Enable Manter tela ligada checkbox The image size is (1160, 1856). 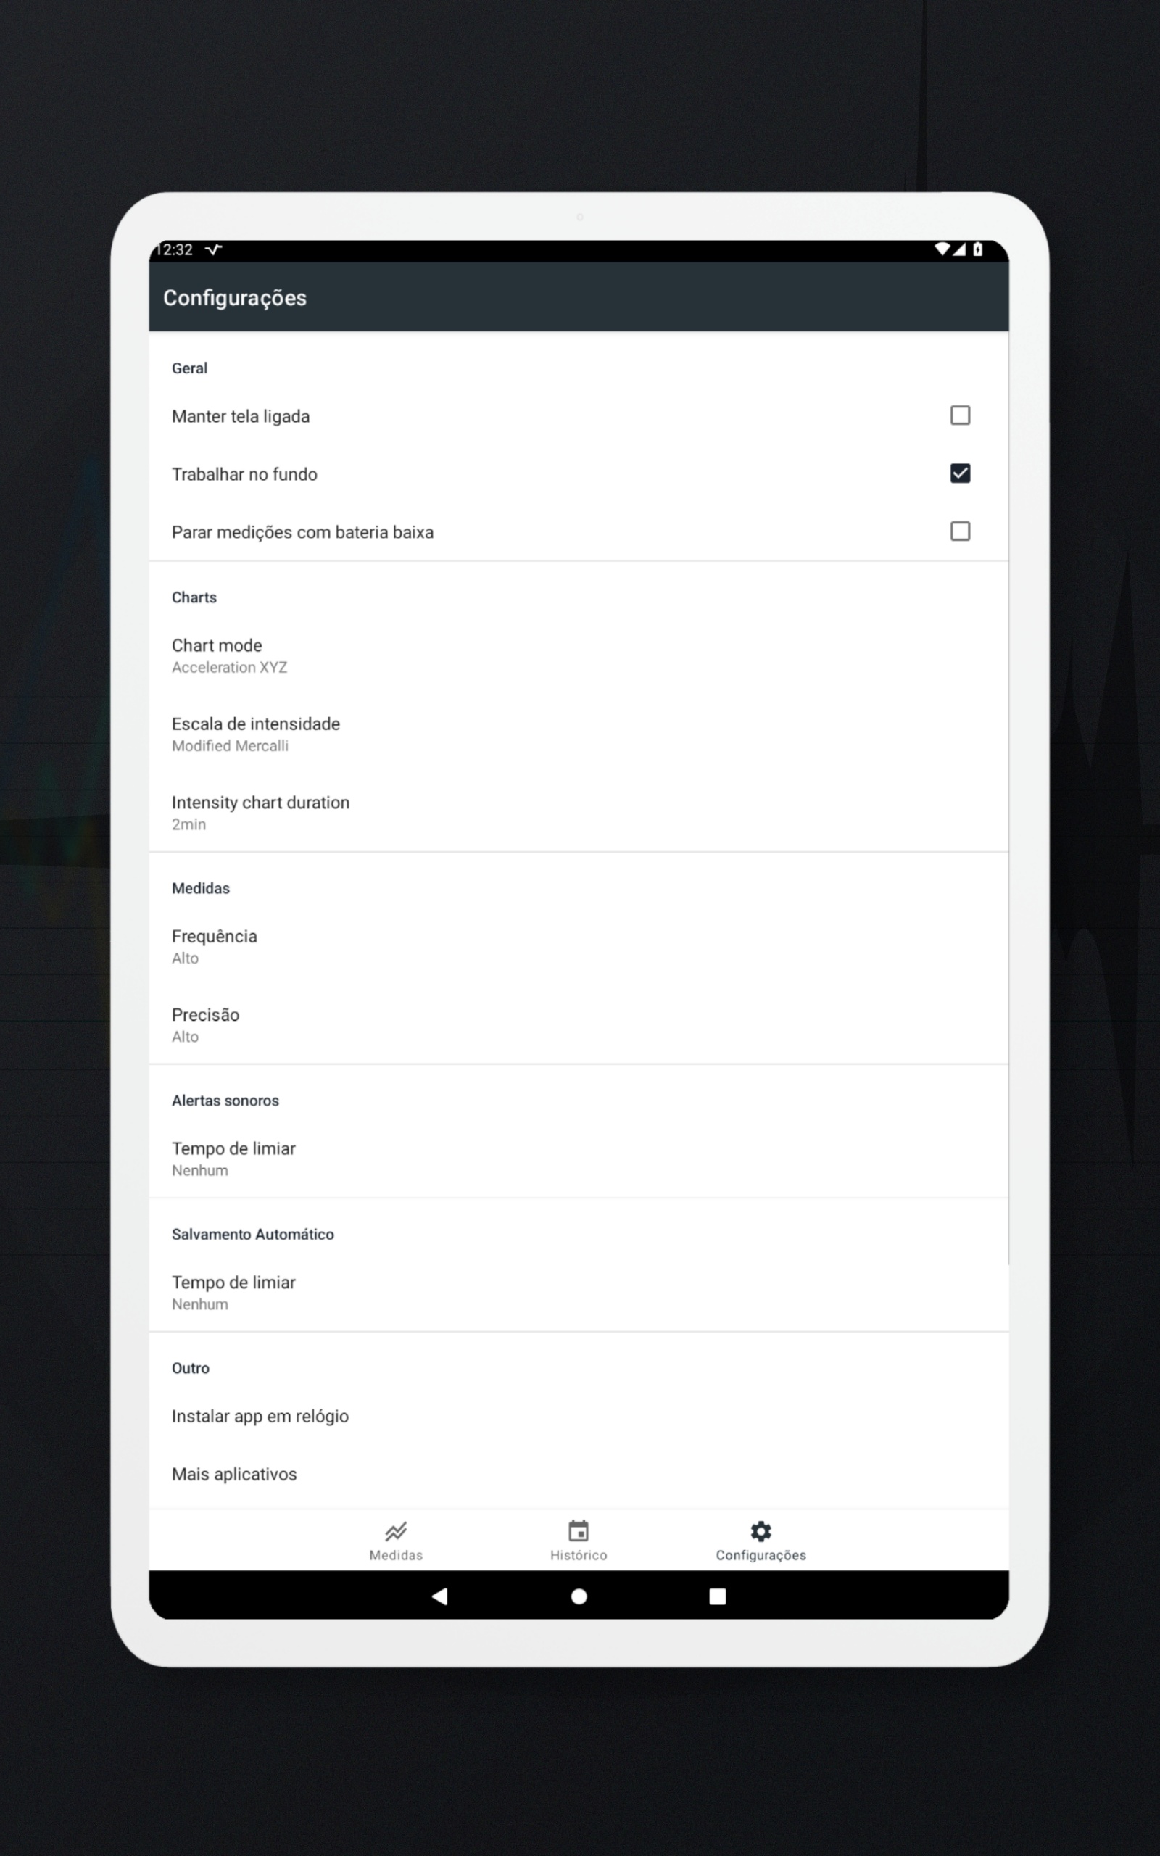pos(960,415)
